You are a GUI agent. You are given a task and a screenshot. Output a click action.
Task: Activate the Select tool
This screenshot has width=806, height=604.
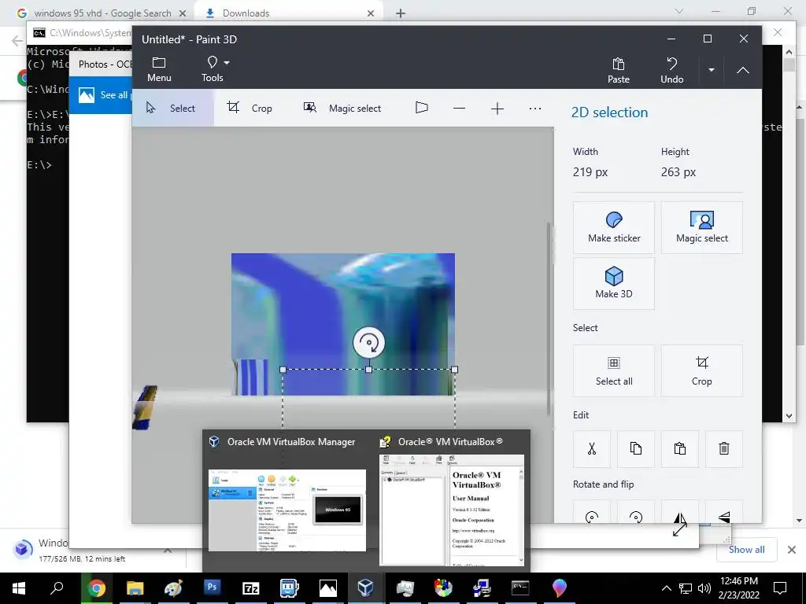coord(172,108)
